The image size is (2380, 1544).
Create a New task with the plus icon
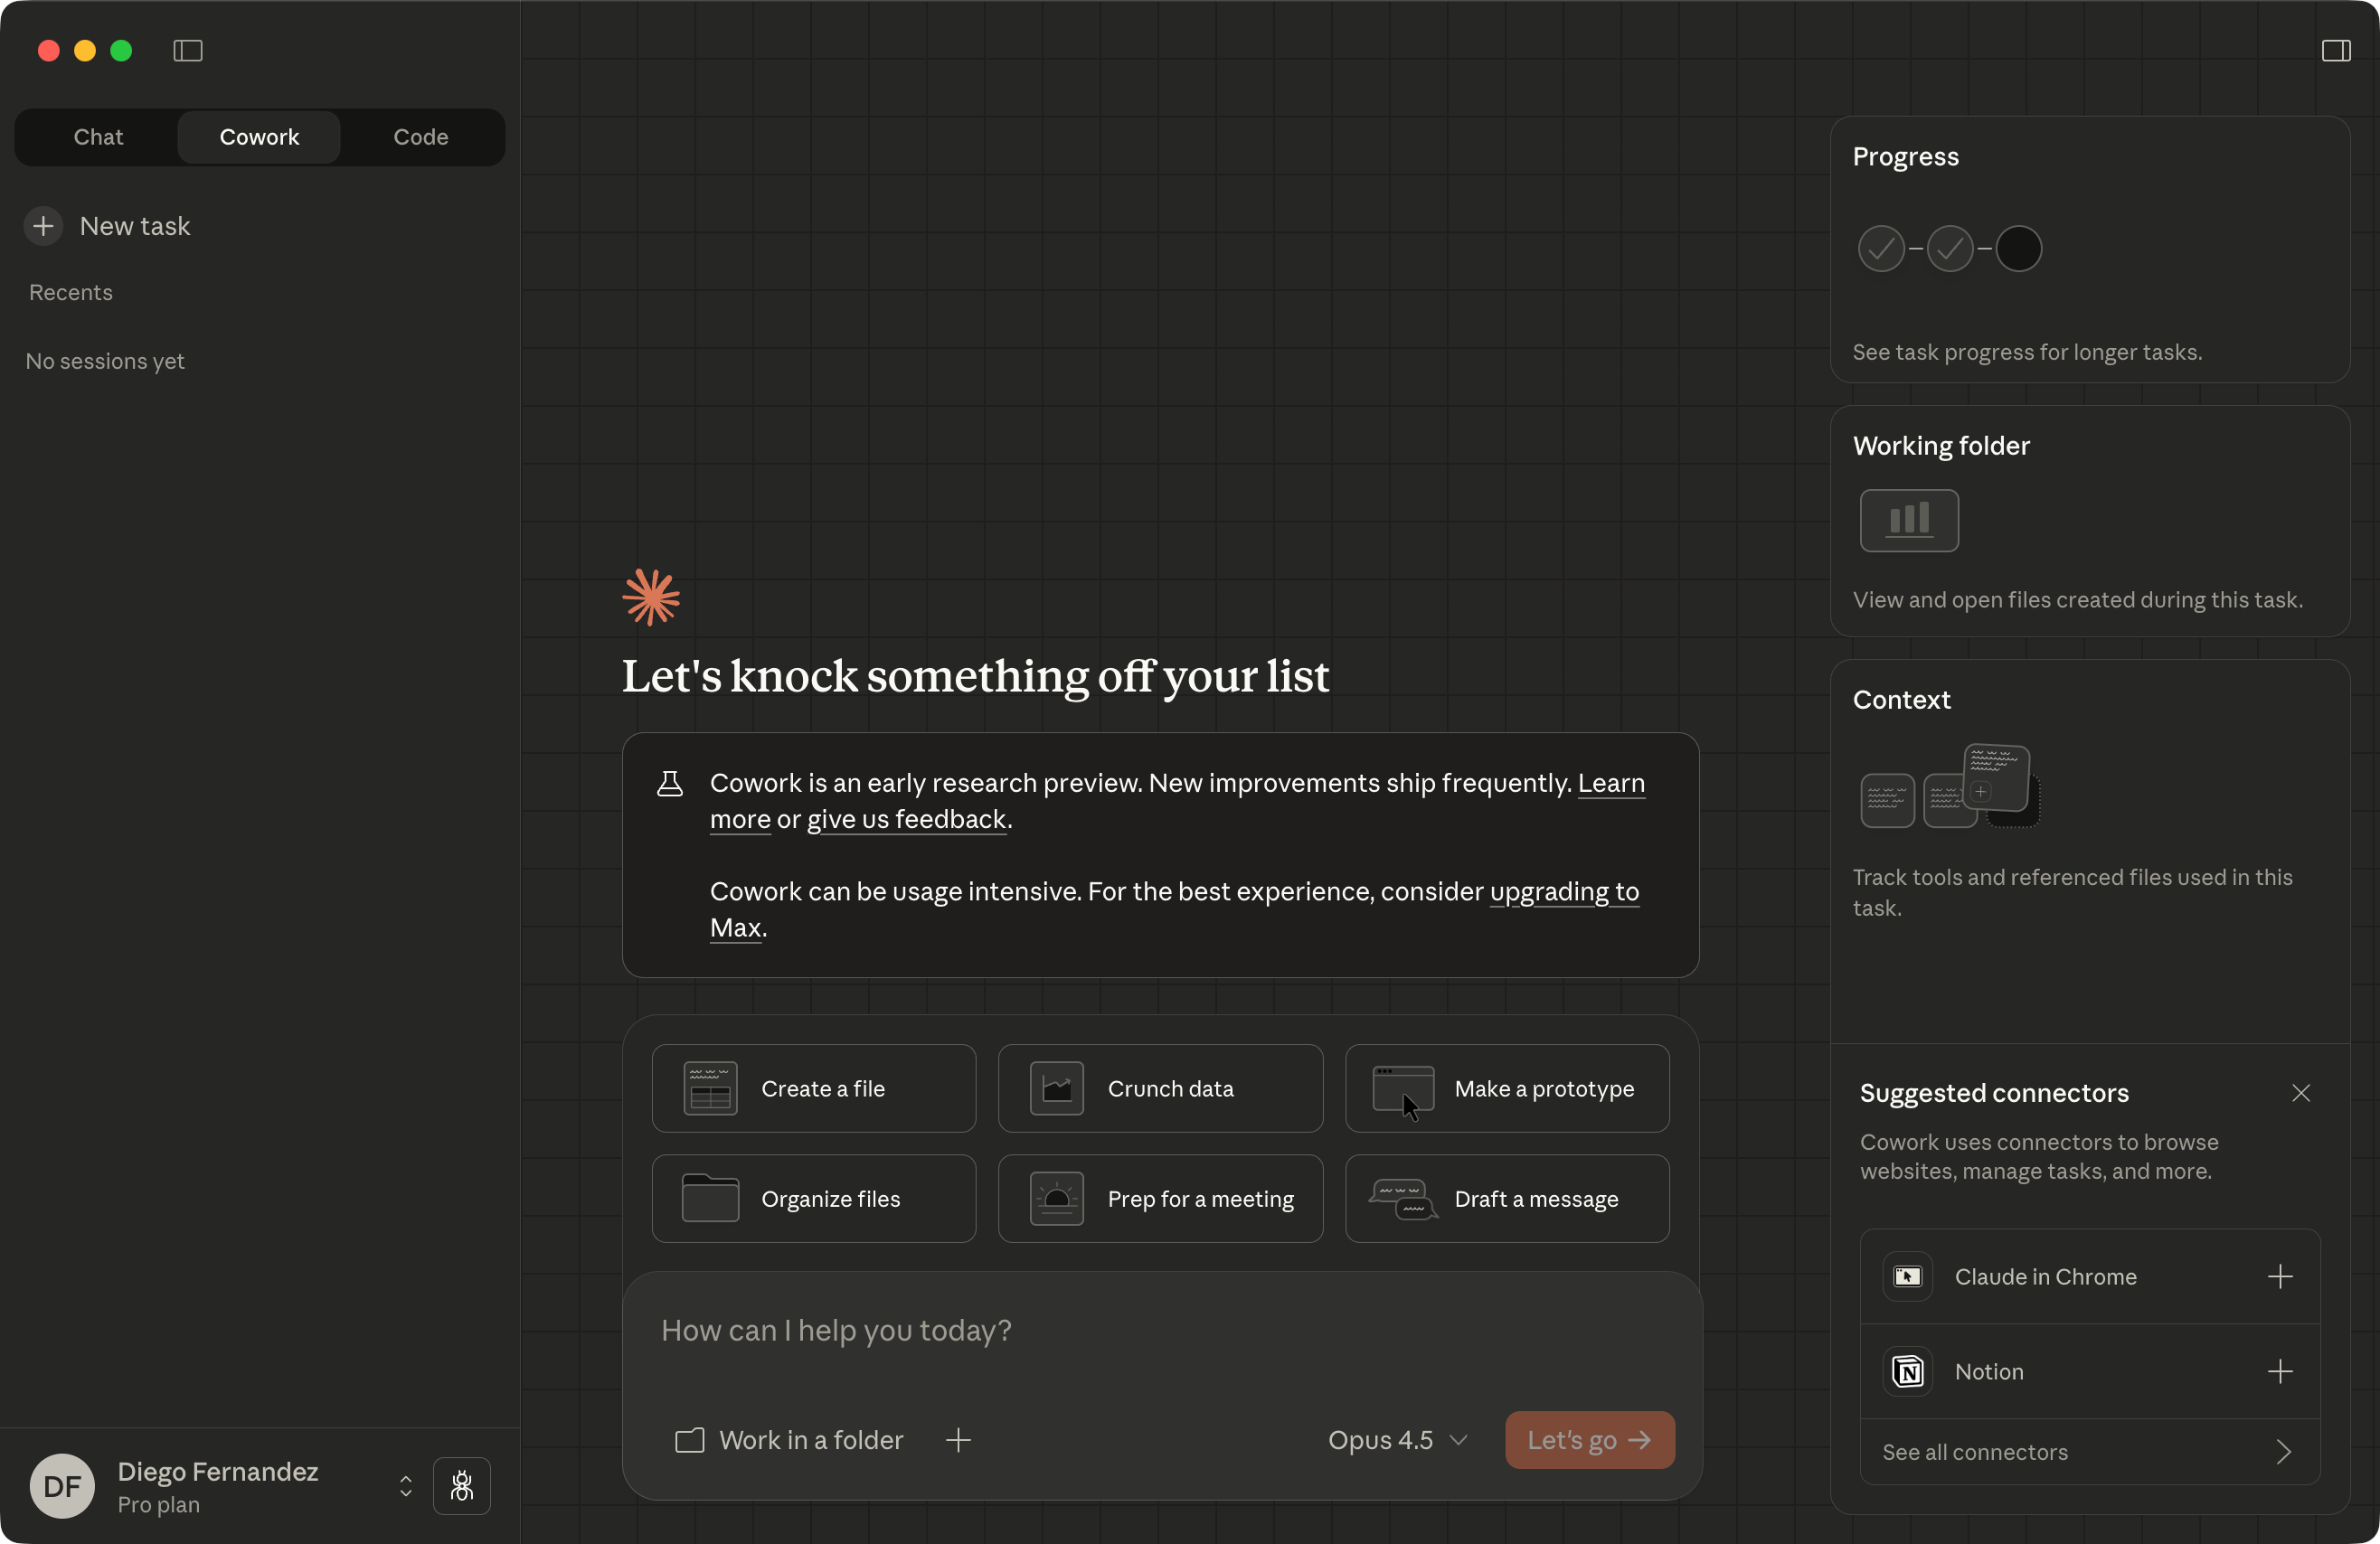pyautogui.click(x=41, y=226)
